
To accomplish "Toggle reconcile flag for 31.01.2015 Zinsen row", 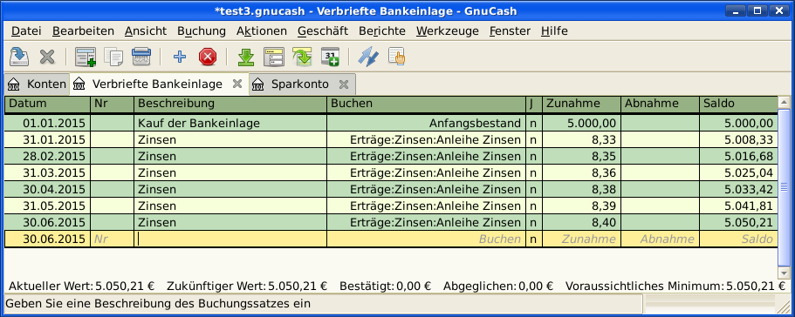I will (x=534, y=139).
